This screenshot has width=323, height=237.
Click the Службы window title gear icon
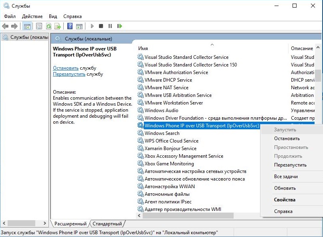(6, 6)
